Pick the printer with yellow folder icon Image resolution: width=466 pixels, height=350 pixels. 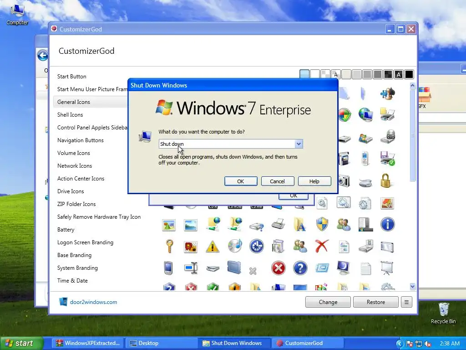tap(387, 114)
